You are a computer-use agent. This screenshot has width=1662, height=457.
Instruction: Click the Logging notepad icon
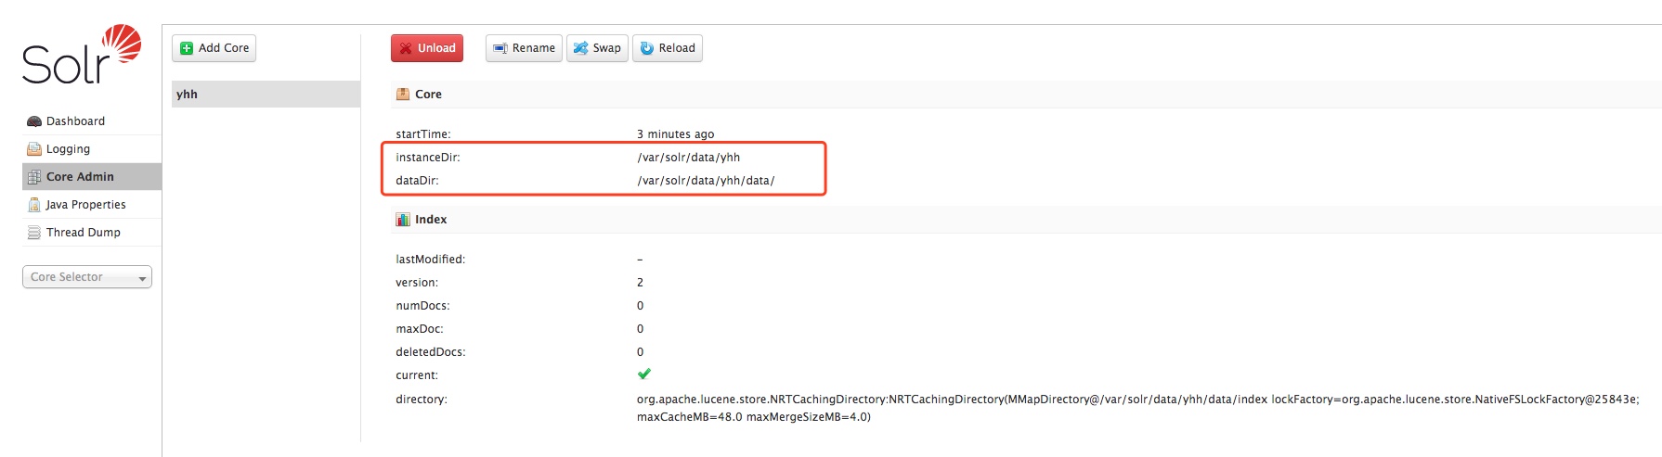(x=34, y=149)
